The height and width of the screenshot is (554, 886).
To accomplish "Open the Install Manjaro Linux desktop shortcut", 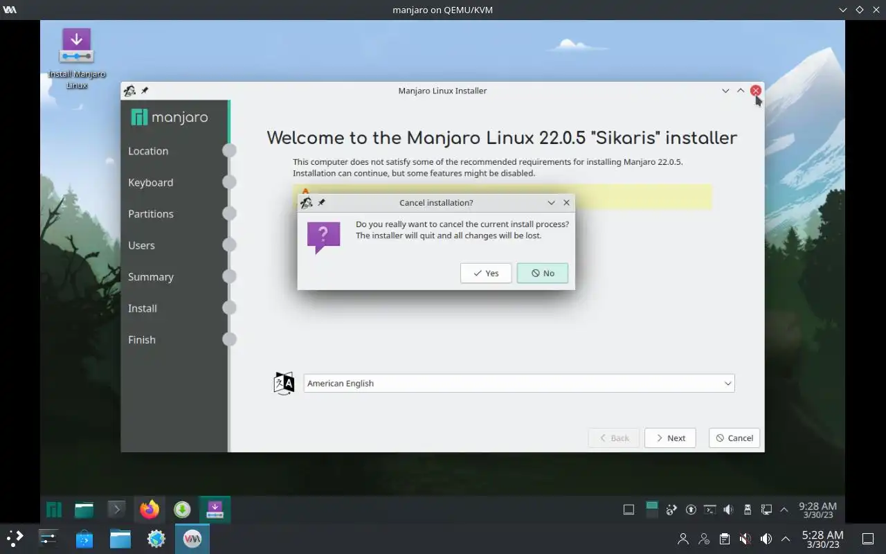I will (77, 58).
